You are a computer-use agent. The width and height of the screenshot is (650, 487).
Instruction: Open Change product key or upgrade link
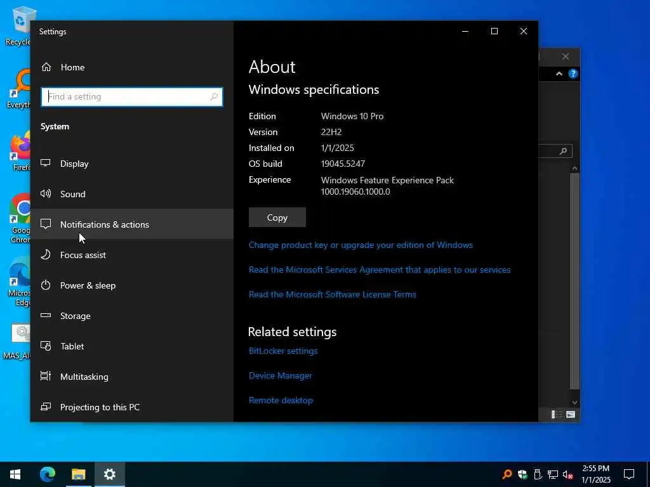(361, 245)
